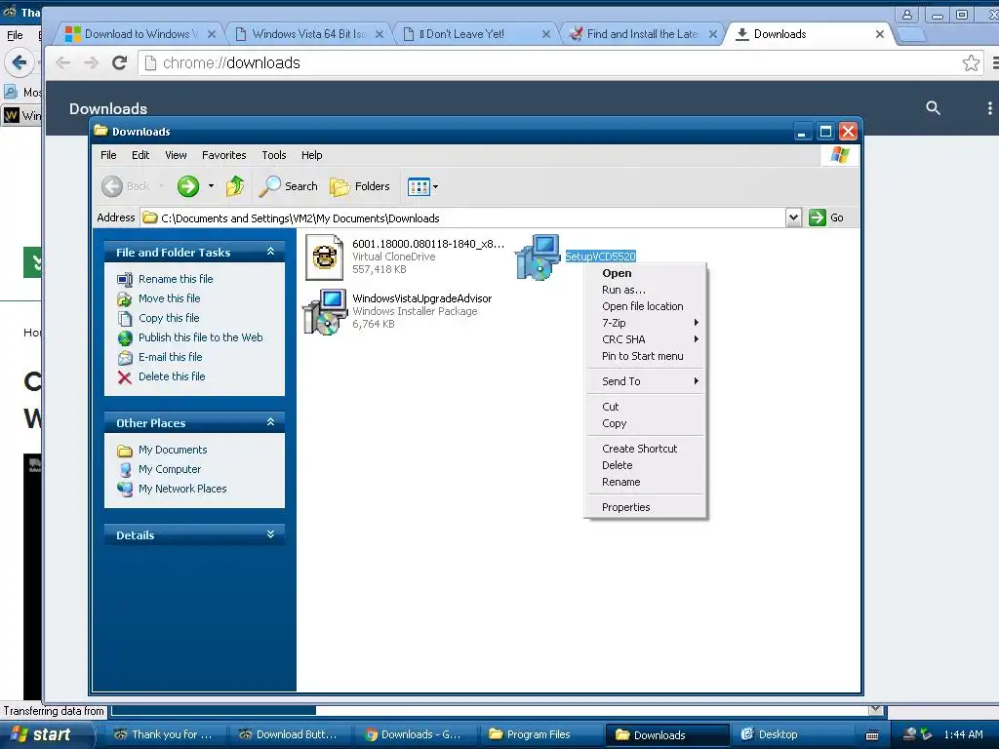This screenshot has width=999, height=749.
Task: Choose Open file location
Action: 645,306
